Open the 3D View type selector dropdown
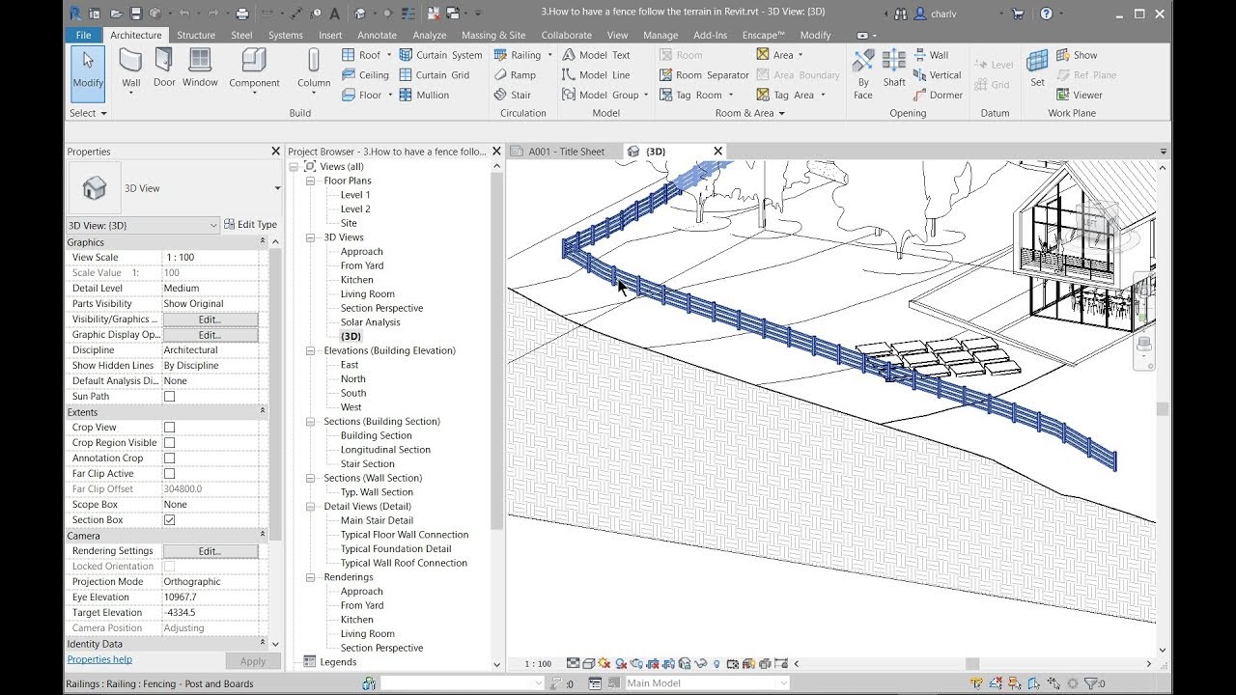 click(277, 188)
